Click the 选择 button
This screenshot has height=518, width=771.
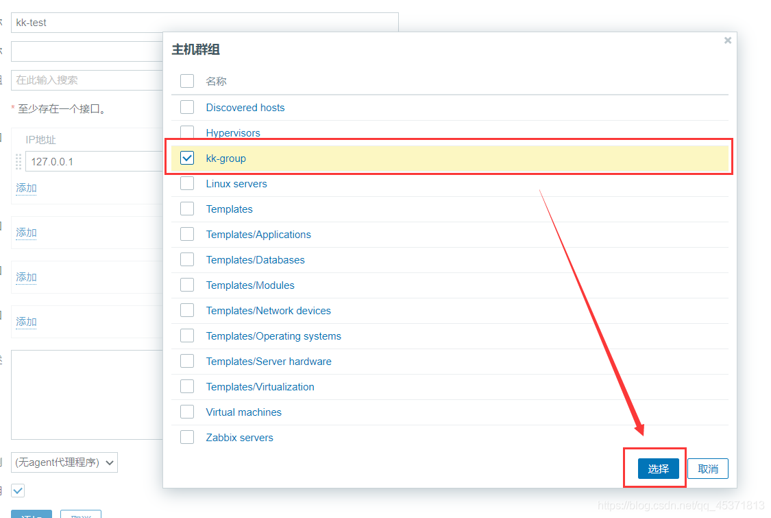[x=658, y=469]
